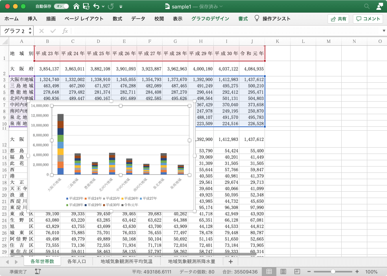The width and height of the screenshot is (387, 276).
Task: Click the insert function fx icon
Action: [65, 31]
